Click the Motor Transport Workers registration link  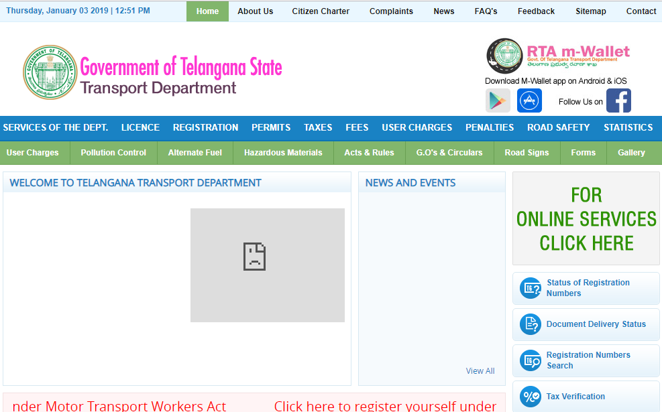click(x=385, y=405)
